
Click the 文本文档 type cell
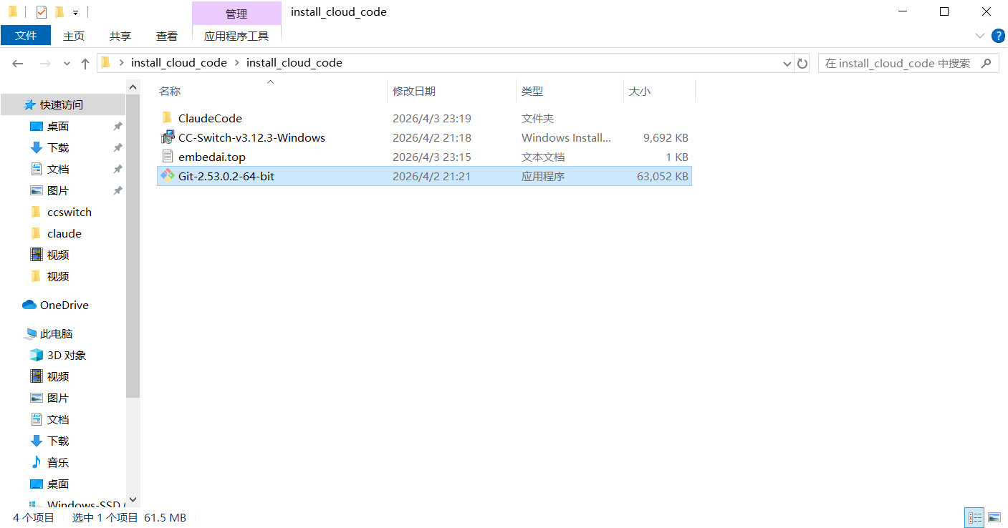(x=543, y=157)
